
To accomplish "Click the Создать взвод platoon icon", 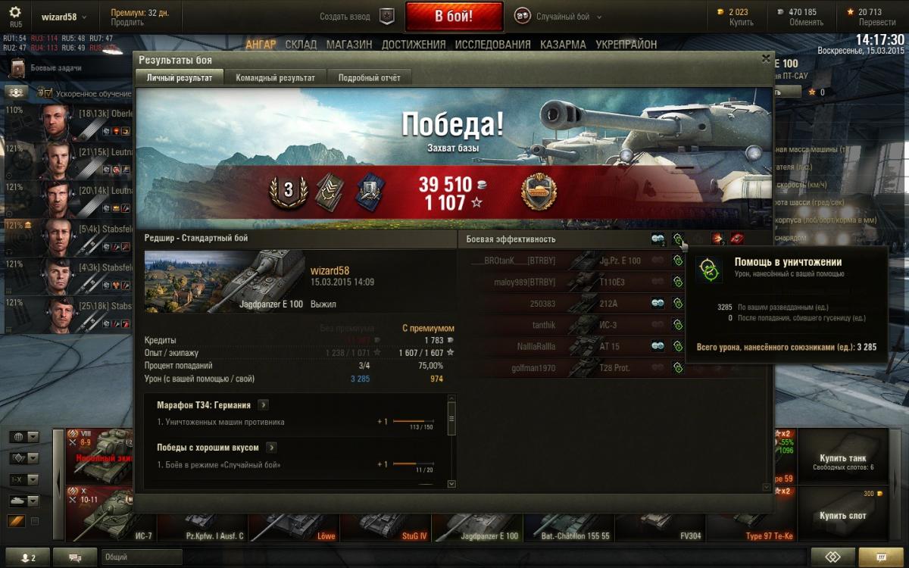I will 387,16.
